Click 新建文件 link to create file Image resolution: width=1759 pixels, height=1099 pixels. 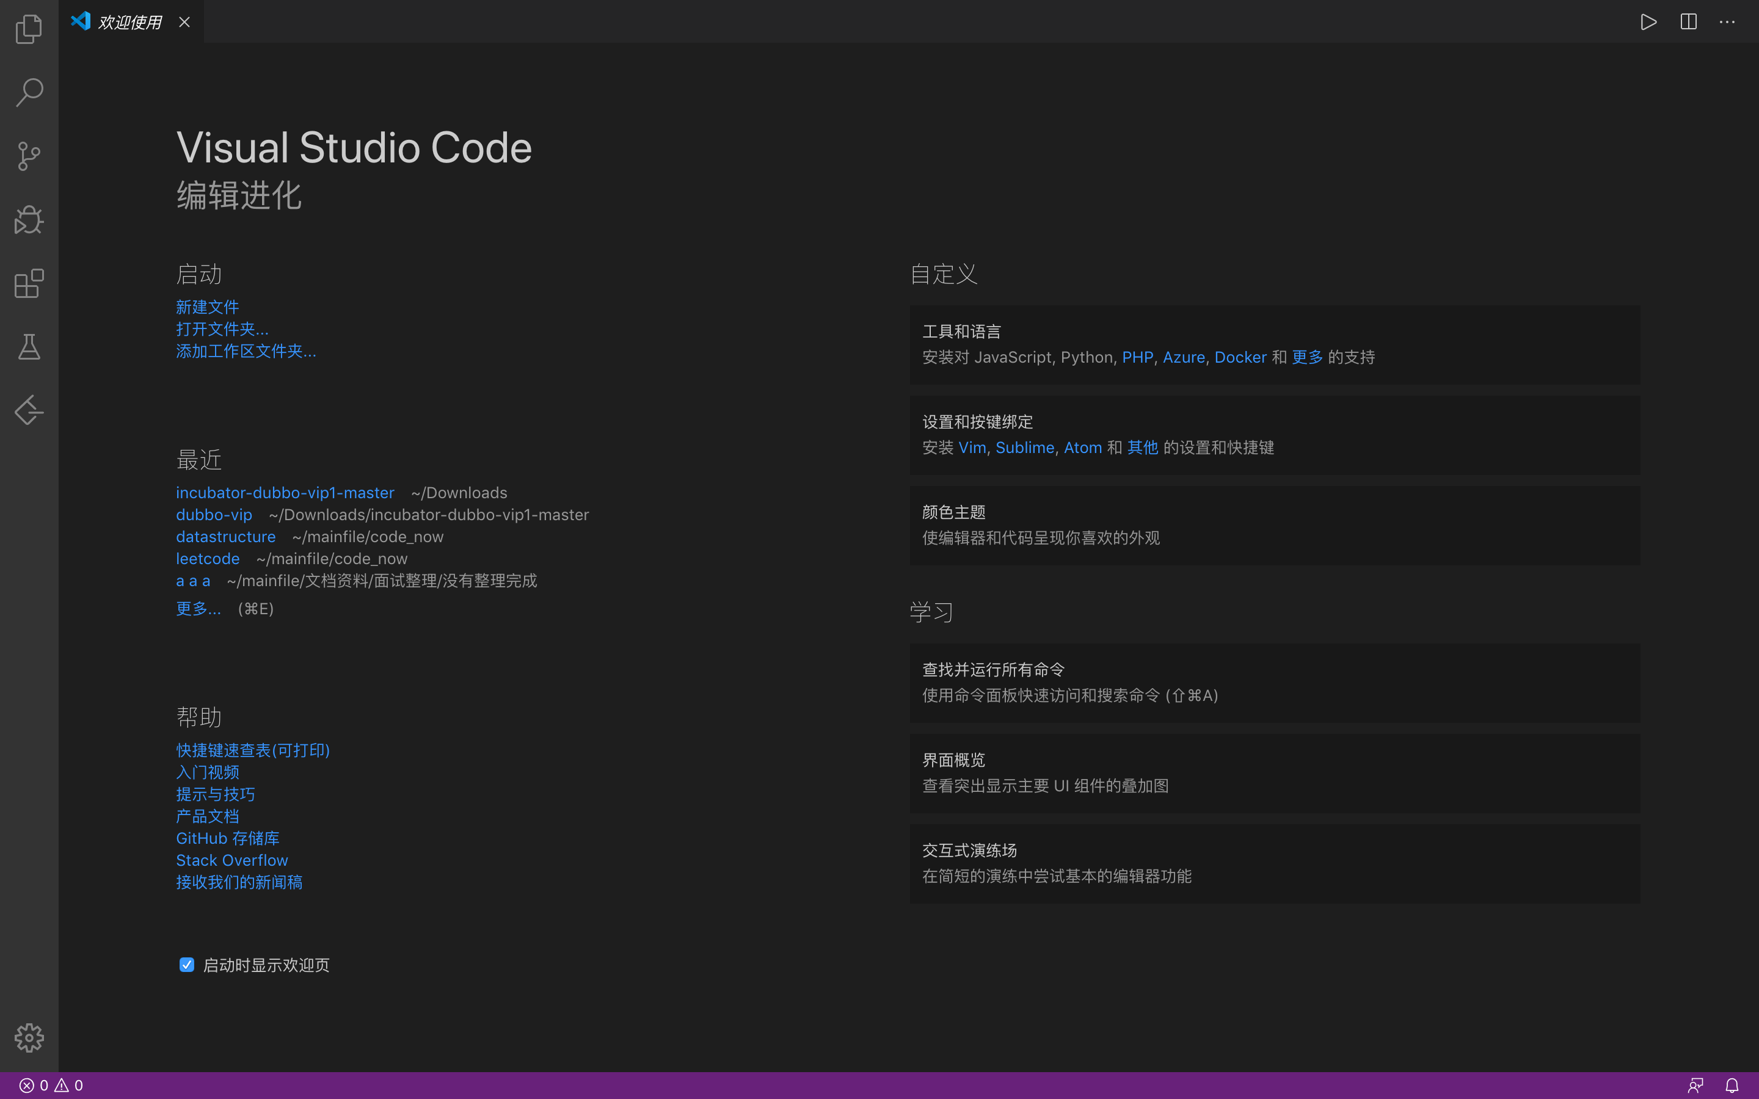coord(206,306)
